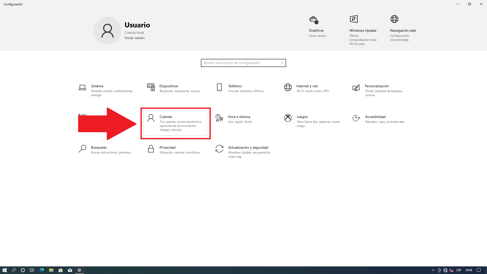
Task: Open the OneDrive status shortcut
Action: (314, 20)
